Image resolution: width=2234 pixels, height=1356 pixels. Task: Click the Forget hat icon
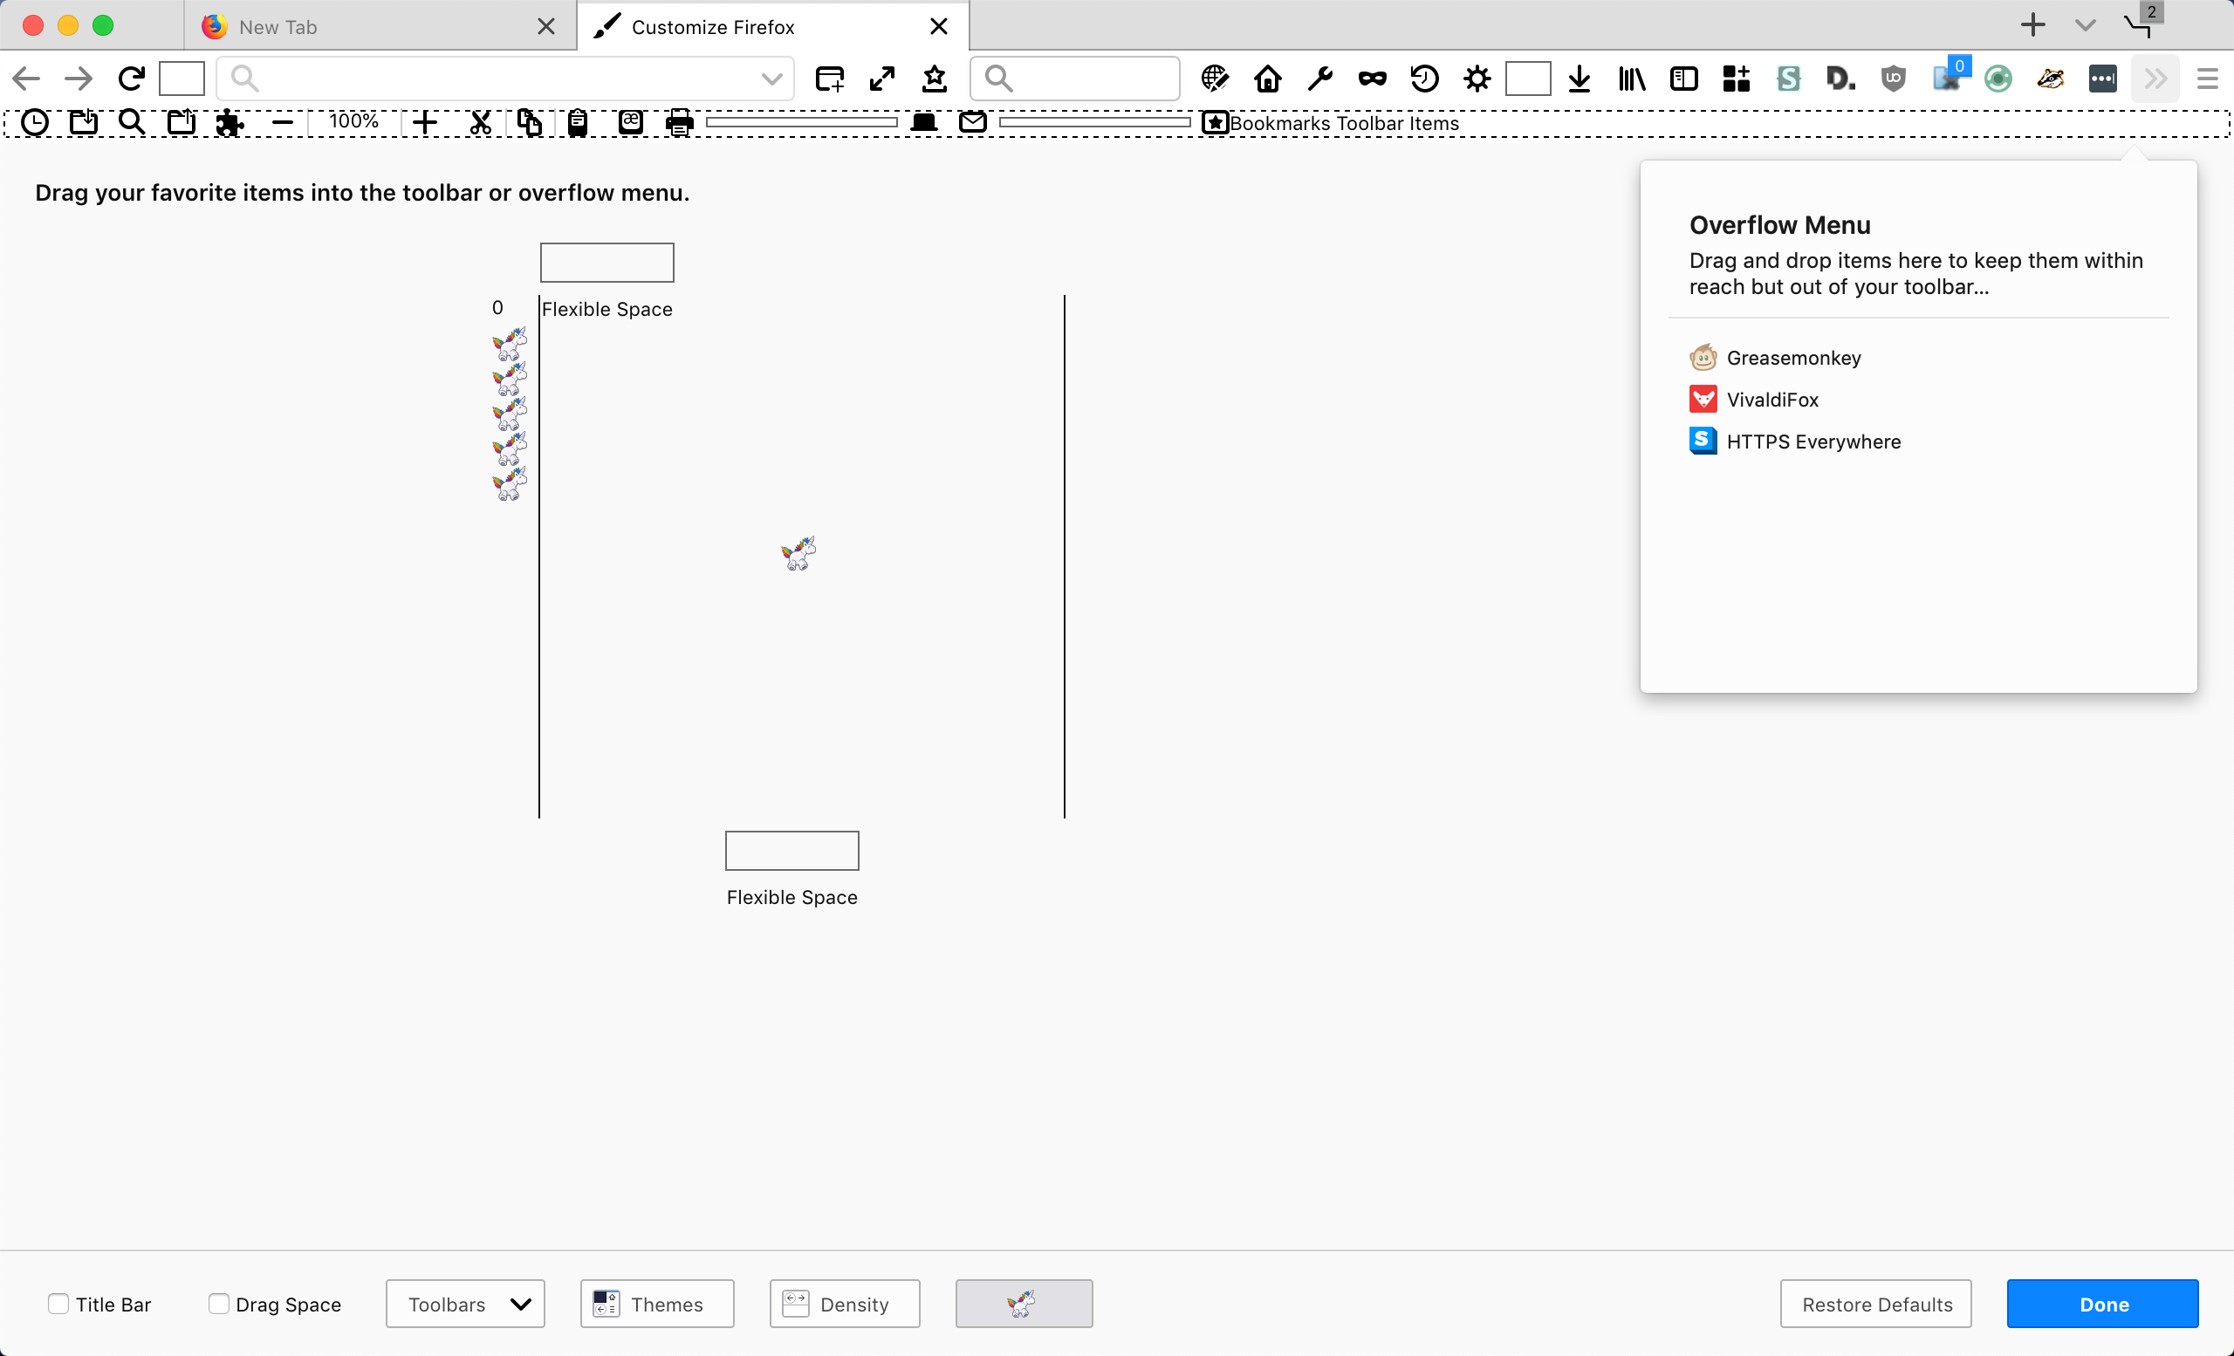pyautogui.click(x=924, y=122)
